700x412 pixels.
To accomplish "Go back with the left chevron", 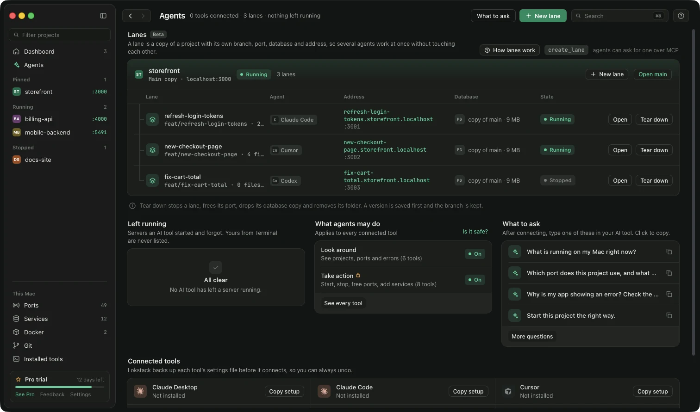I will [131, 16].
